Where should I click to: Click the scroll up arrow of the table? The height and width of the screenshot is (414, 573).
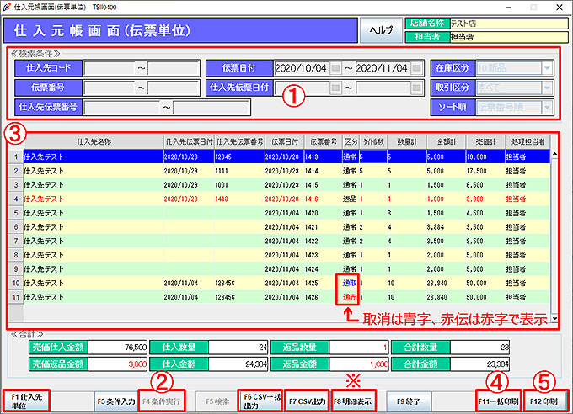[x=554, y=154]
